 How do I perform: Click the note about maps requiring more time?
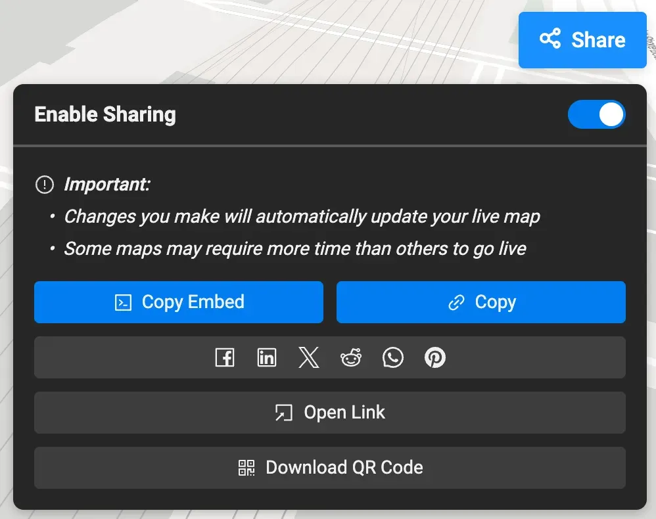(x=295, y=249)
